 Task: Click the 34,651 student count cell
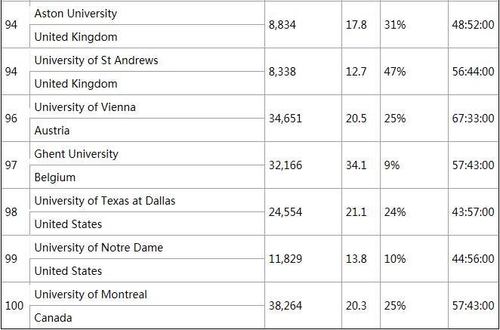[x=285, y=119]
